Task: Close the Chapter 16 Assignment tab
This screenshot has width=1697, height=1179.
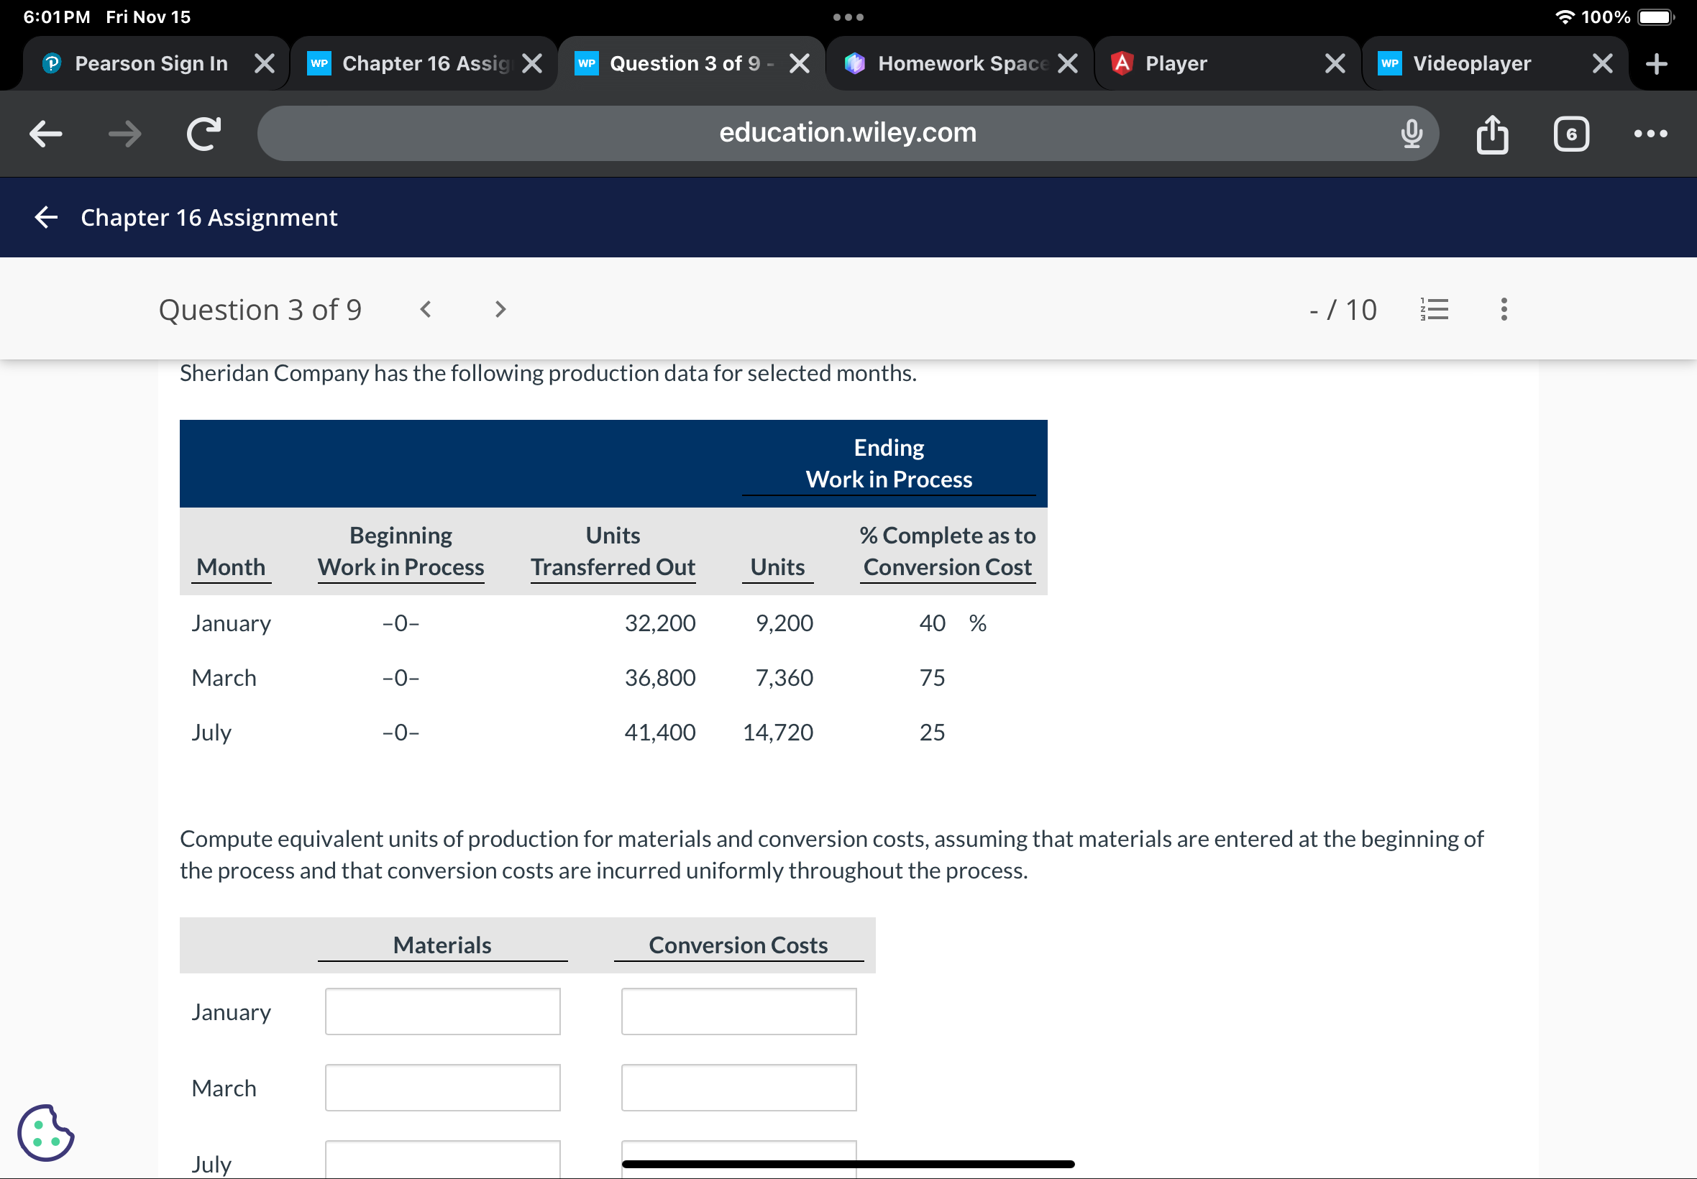Action: 531,63
